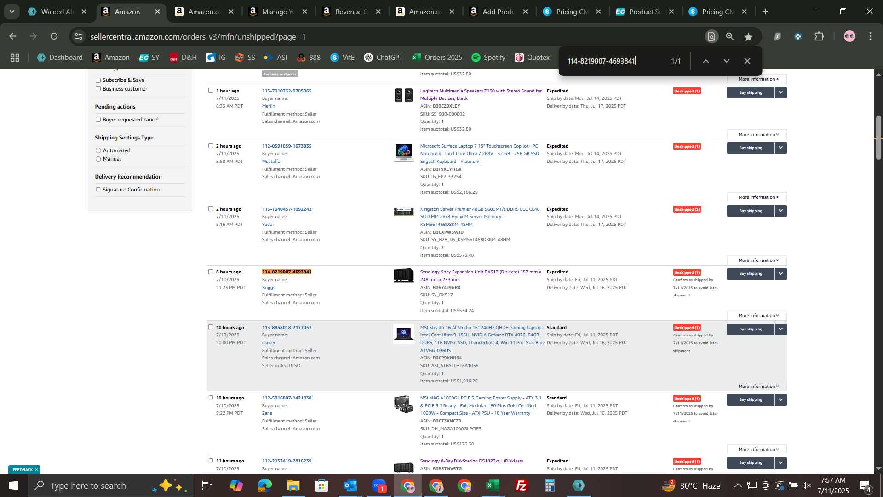This screenshot has height=497, width=883.
Task: Open Buy shipping dropdown for Logitech order
Action: (781, 92)
